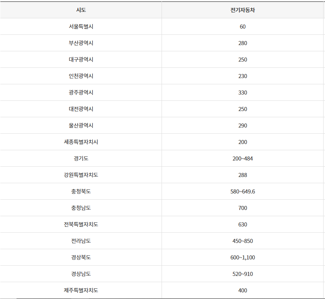Image resolution: width=325 pixels, height=299 pixels.
Task: Select the value 288 for 강원특별자치도
Action: [242, 175]
